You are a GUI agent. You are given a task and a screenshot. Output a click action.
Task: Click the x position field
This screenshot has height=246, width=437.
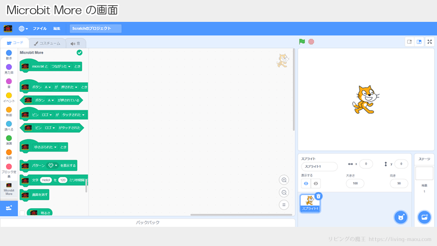(x=366, y=164)
